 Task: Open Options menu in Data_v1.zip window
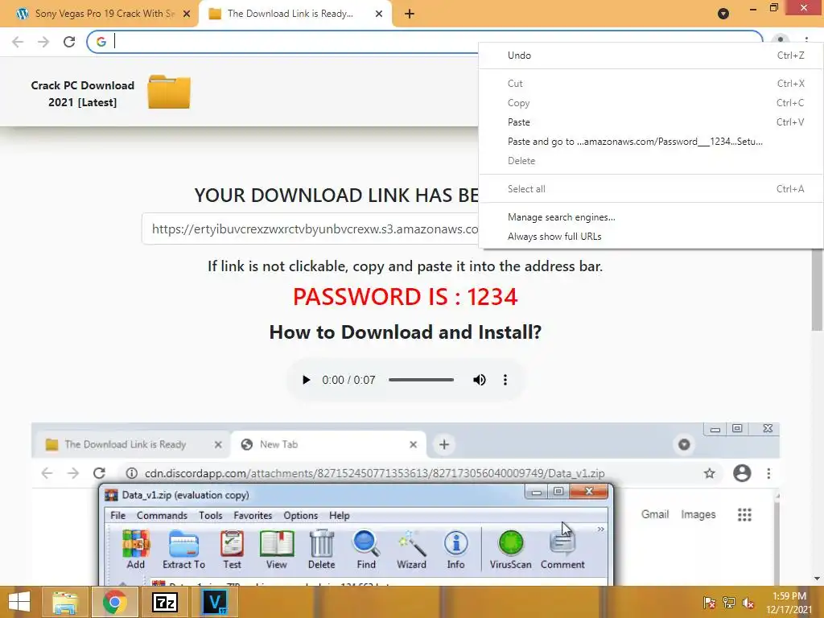[x=301, y=516]
